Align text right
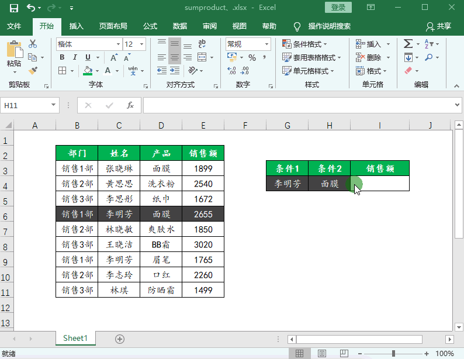The image size is (464, 359). 188,57
